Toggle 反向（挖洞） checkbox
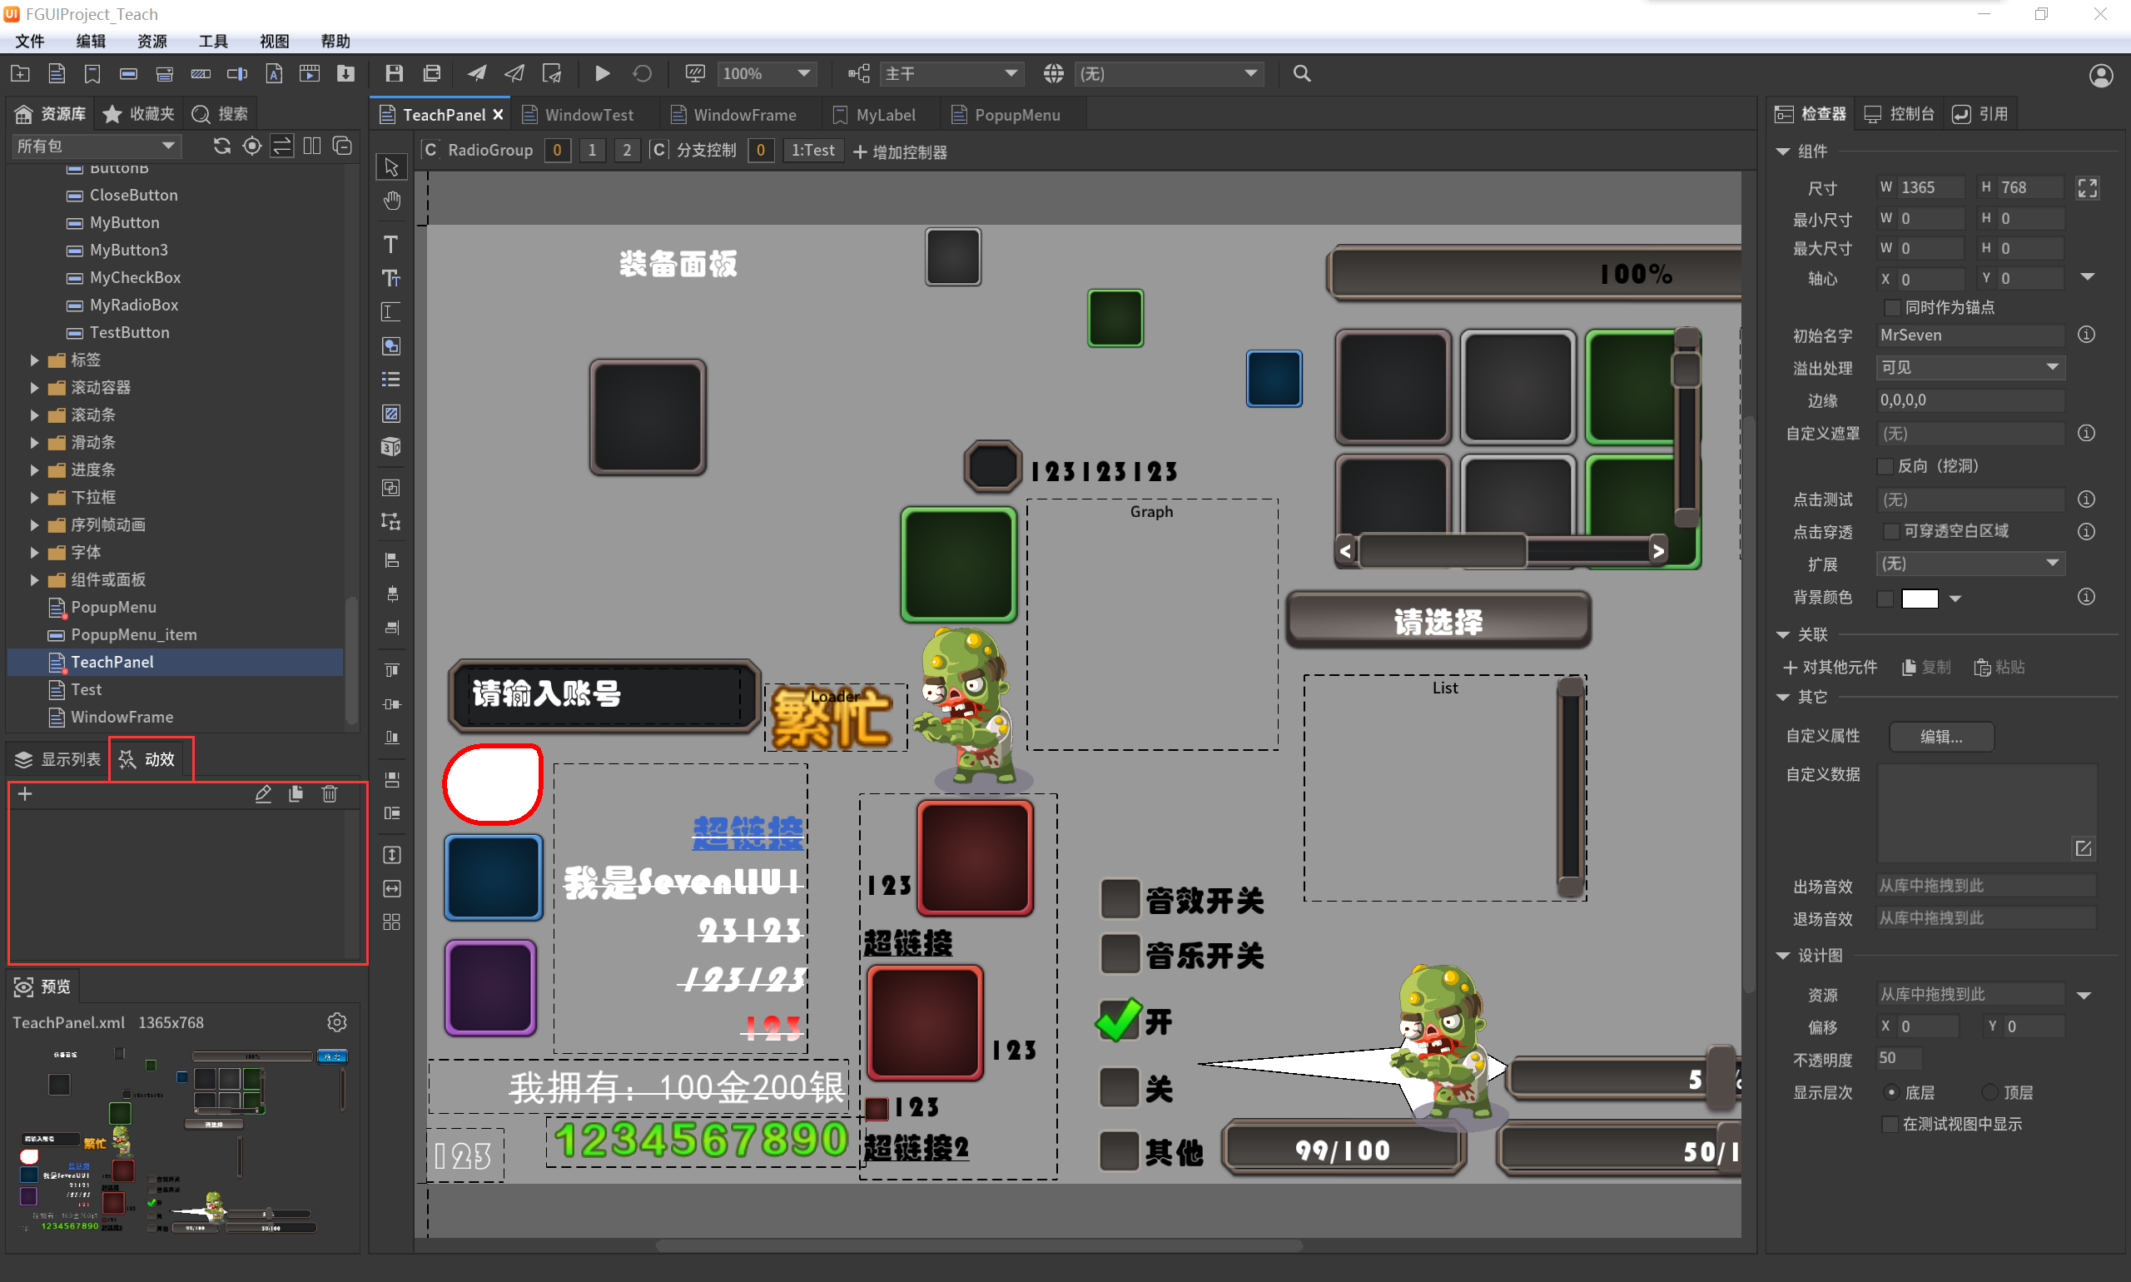The height and width of the screenshot is (1282, 2131). pyautogui.click(x=1885, y=466)
